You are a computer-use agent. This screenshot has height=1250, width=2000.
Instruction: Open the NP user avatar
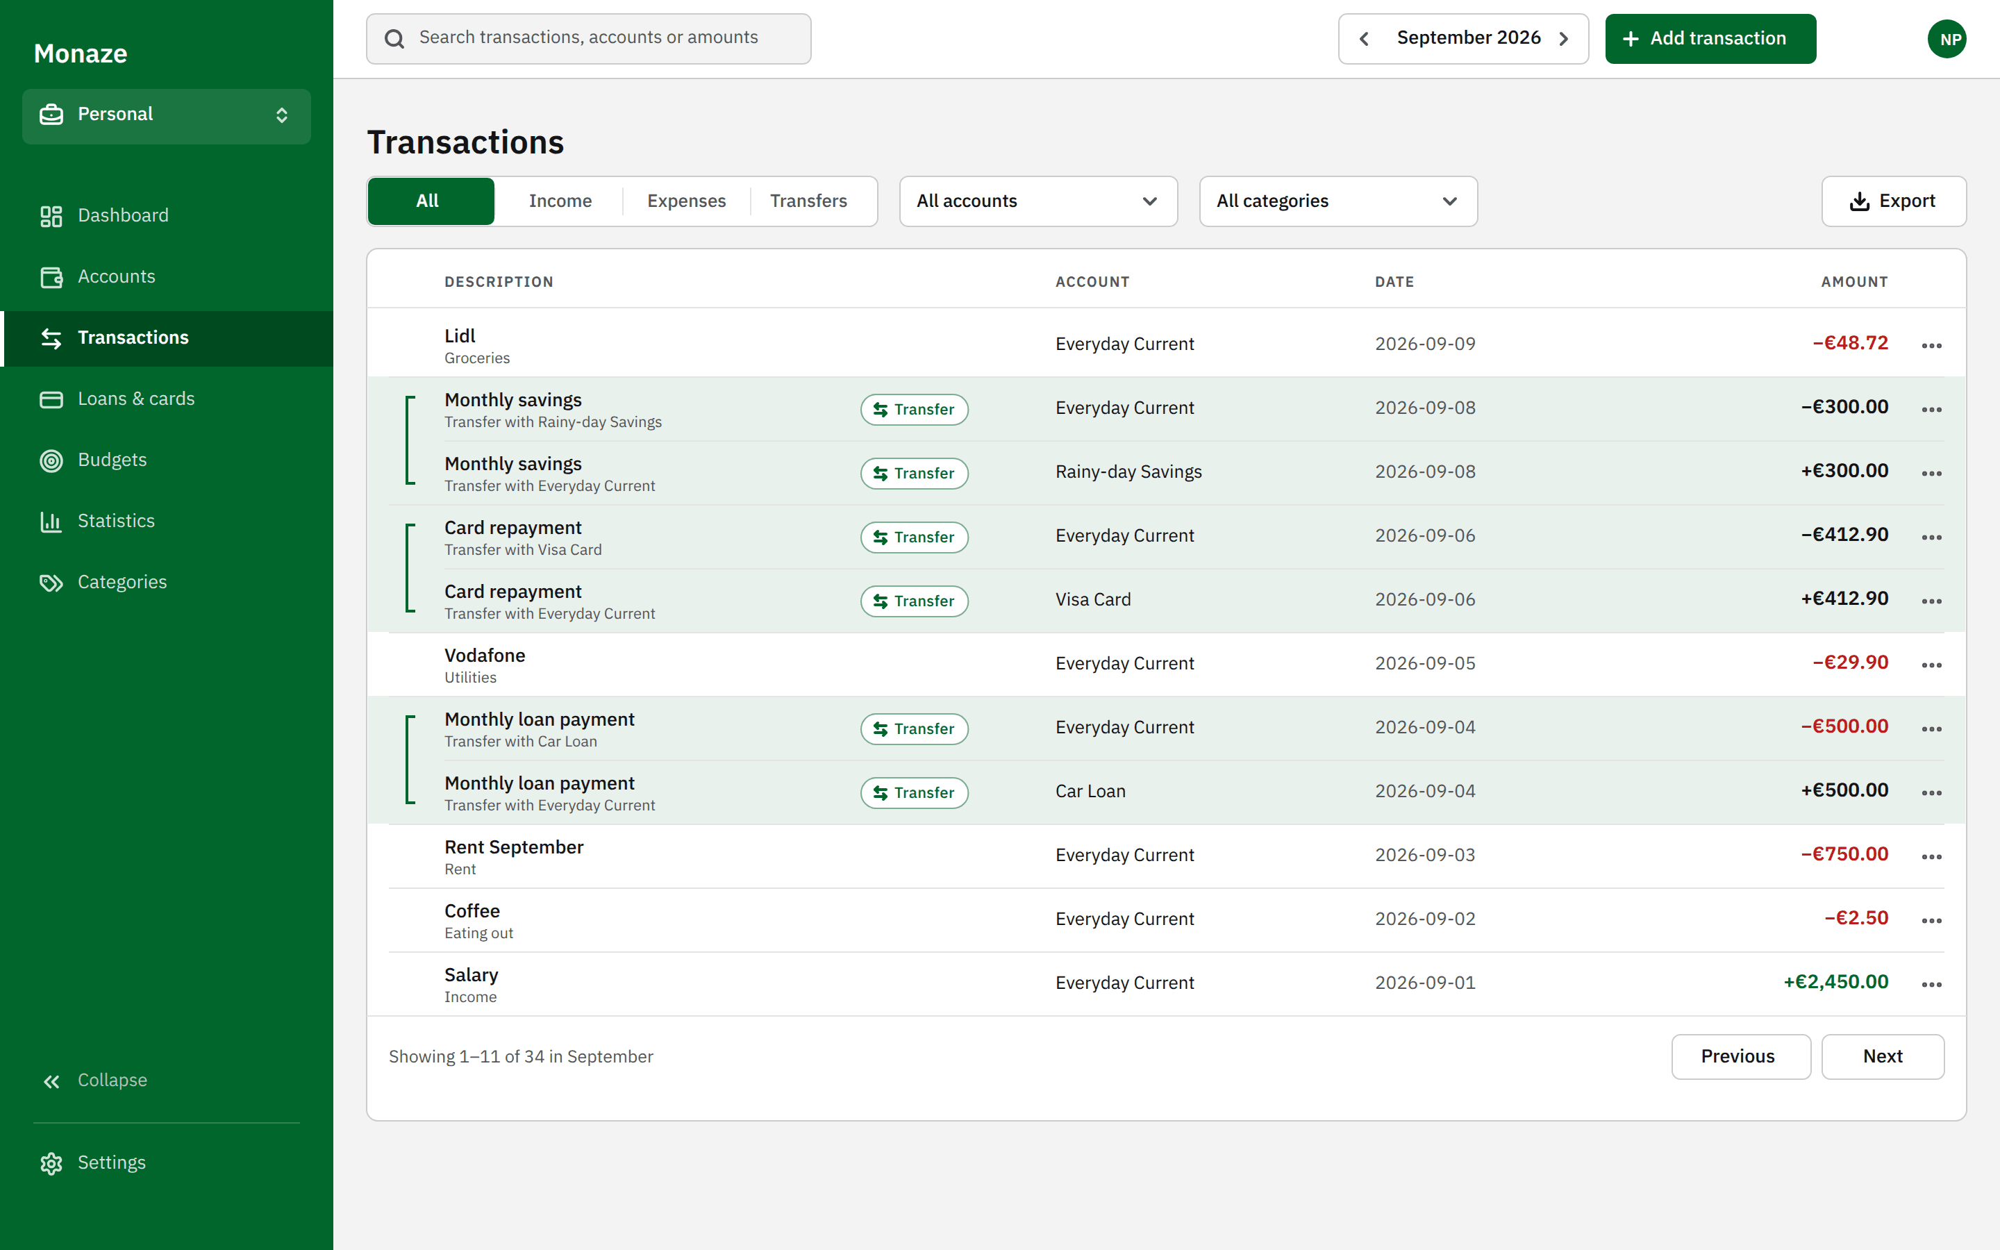1947,39
